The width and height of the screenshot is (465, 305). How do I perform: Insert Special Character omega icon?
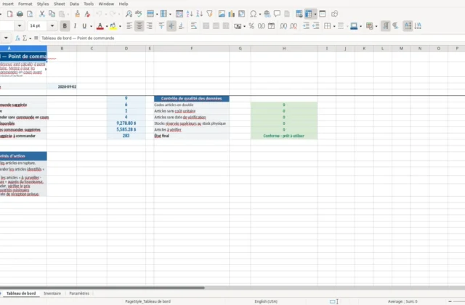tap(253, 14)
